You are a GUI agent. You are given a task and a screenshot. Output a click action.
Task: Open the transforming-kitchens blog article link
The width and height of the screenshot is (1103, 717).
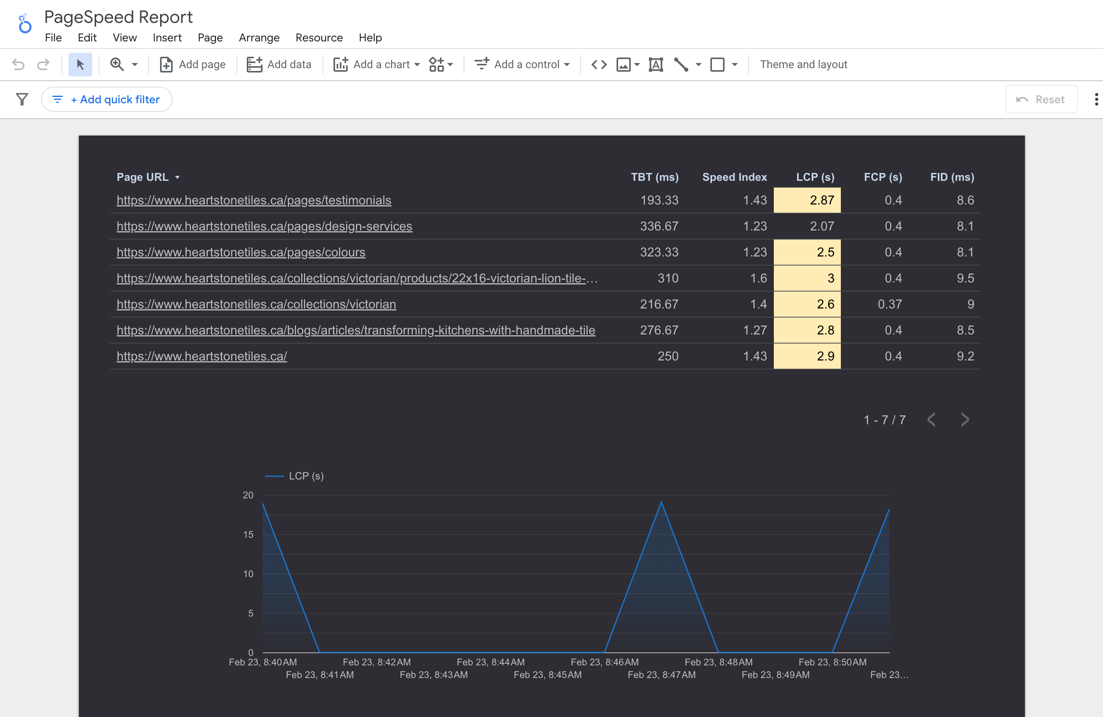click(356, 330)
